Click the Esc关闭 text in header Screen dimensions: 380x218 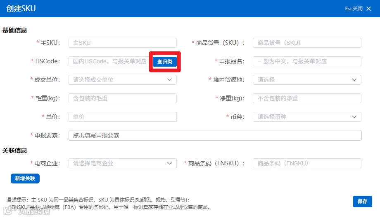[x=354, y=9]
